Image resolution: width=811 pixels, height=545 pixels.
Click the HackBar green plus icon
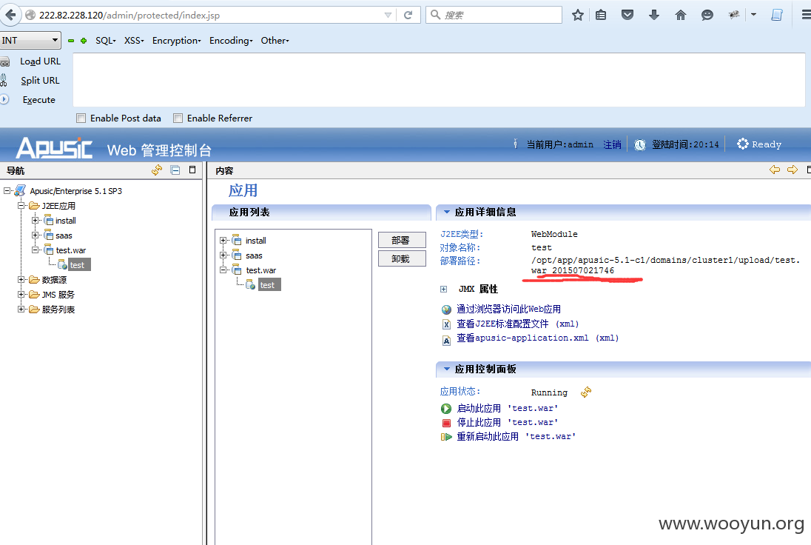pyautogui.click(x=84, y=41)
